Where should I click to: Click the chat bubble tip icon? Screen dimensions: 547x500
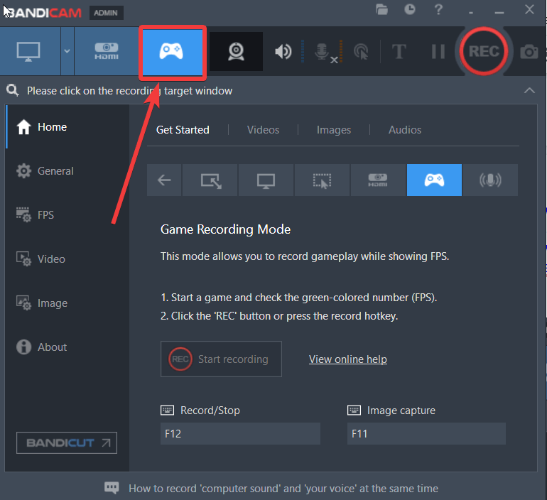click(112, 487)
